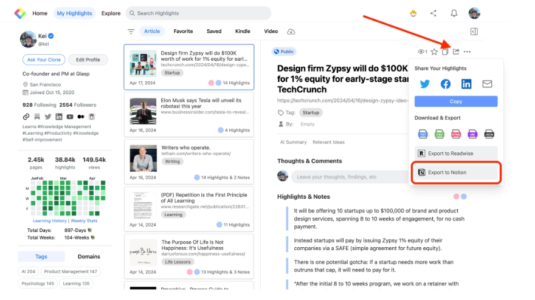Click the copy document icon by the star
This screenshot has width=535, height=300.
click(445, 52)
